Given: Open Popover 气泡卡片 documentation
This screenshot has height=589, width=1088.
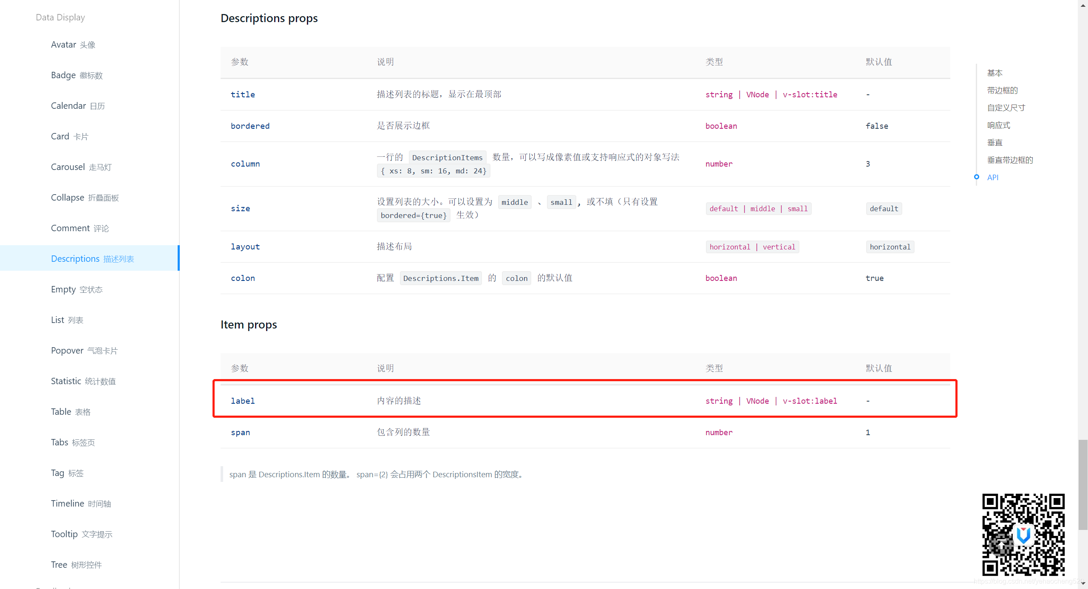Looking at the screenshot, I should (84, 350).
